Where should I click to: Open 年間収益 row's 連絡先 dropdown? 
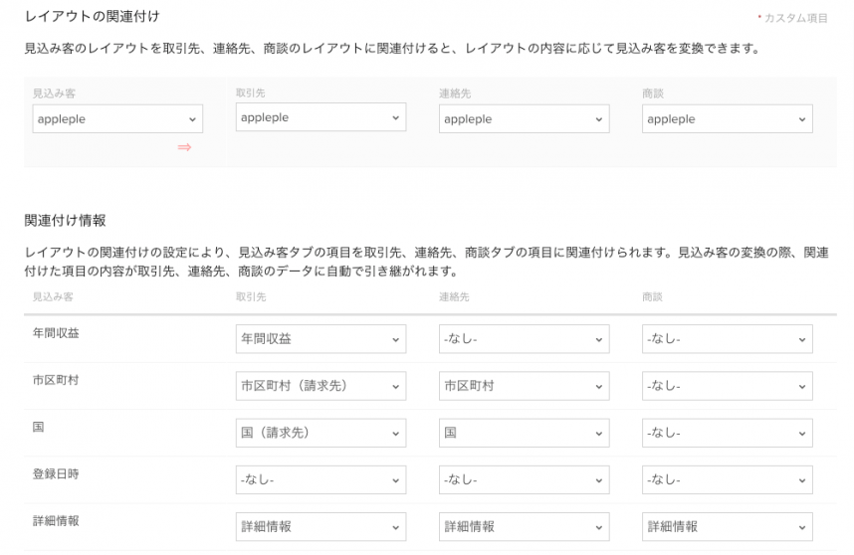(524, 339)
